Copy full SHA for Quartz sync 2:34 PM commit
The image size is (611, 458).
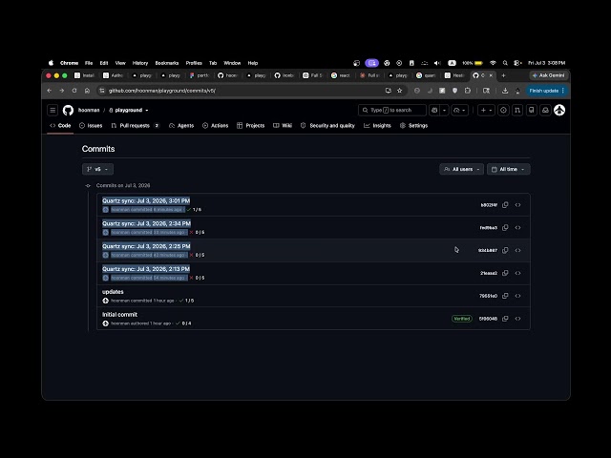(505, 227)
